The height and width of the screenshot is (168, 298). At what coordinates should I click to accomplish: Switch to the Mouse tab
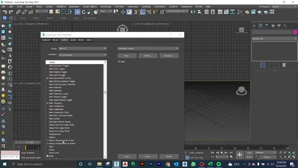55,40
